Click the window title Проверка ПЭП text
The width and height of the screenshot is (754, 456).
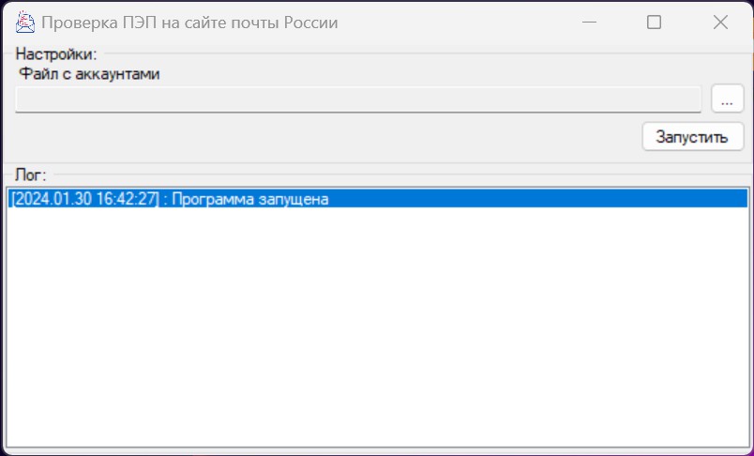point(103,23)
